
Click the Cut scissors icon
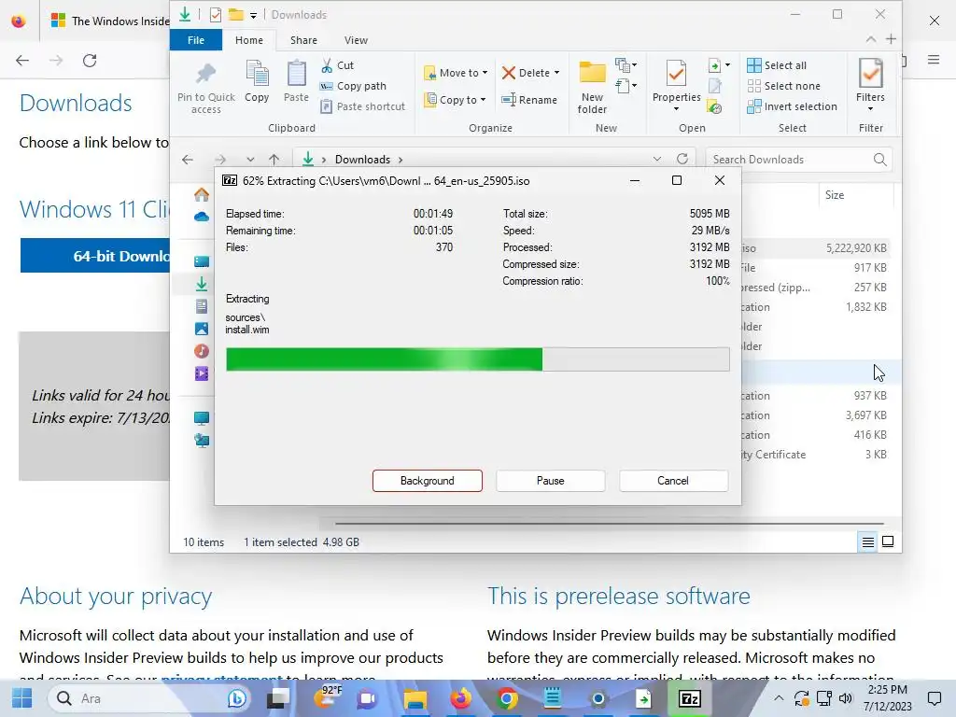327,65
